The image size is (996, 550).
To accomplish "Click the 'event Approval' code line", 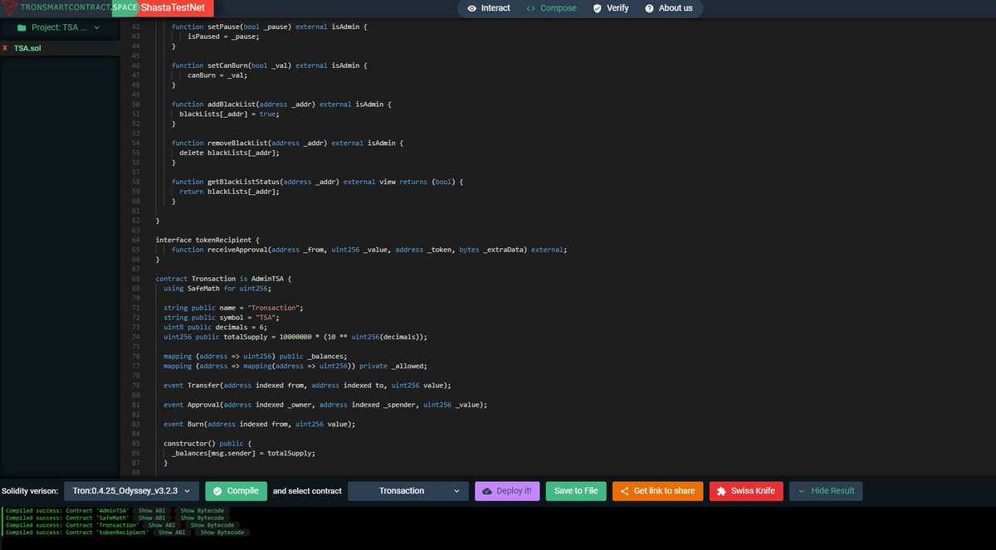I will point(325,405).
